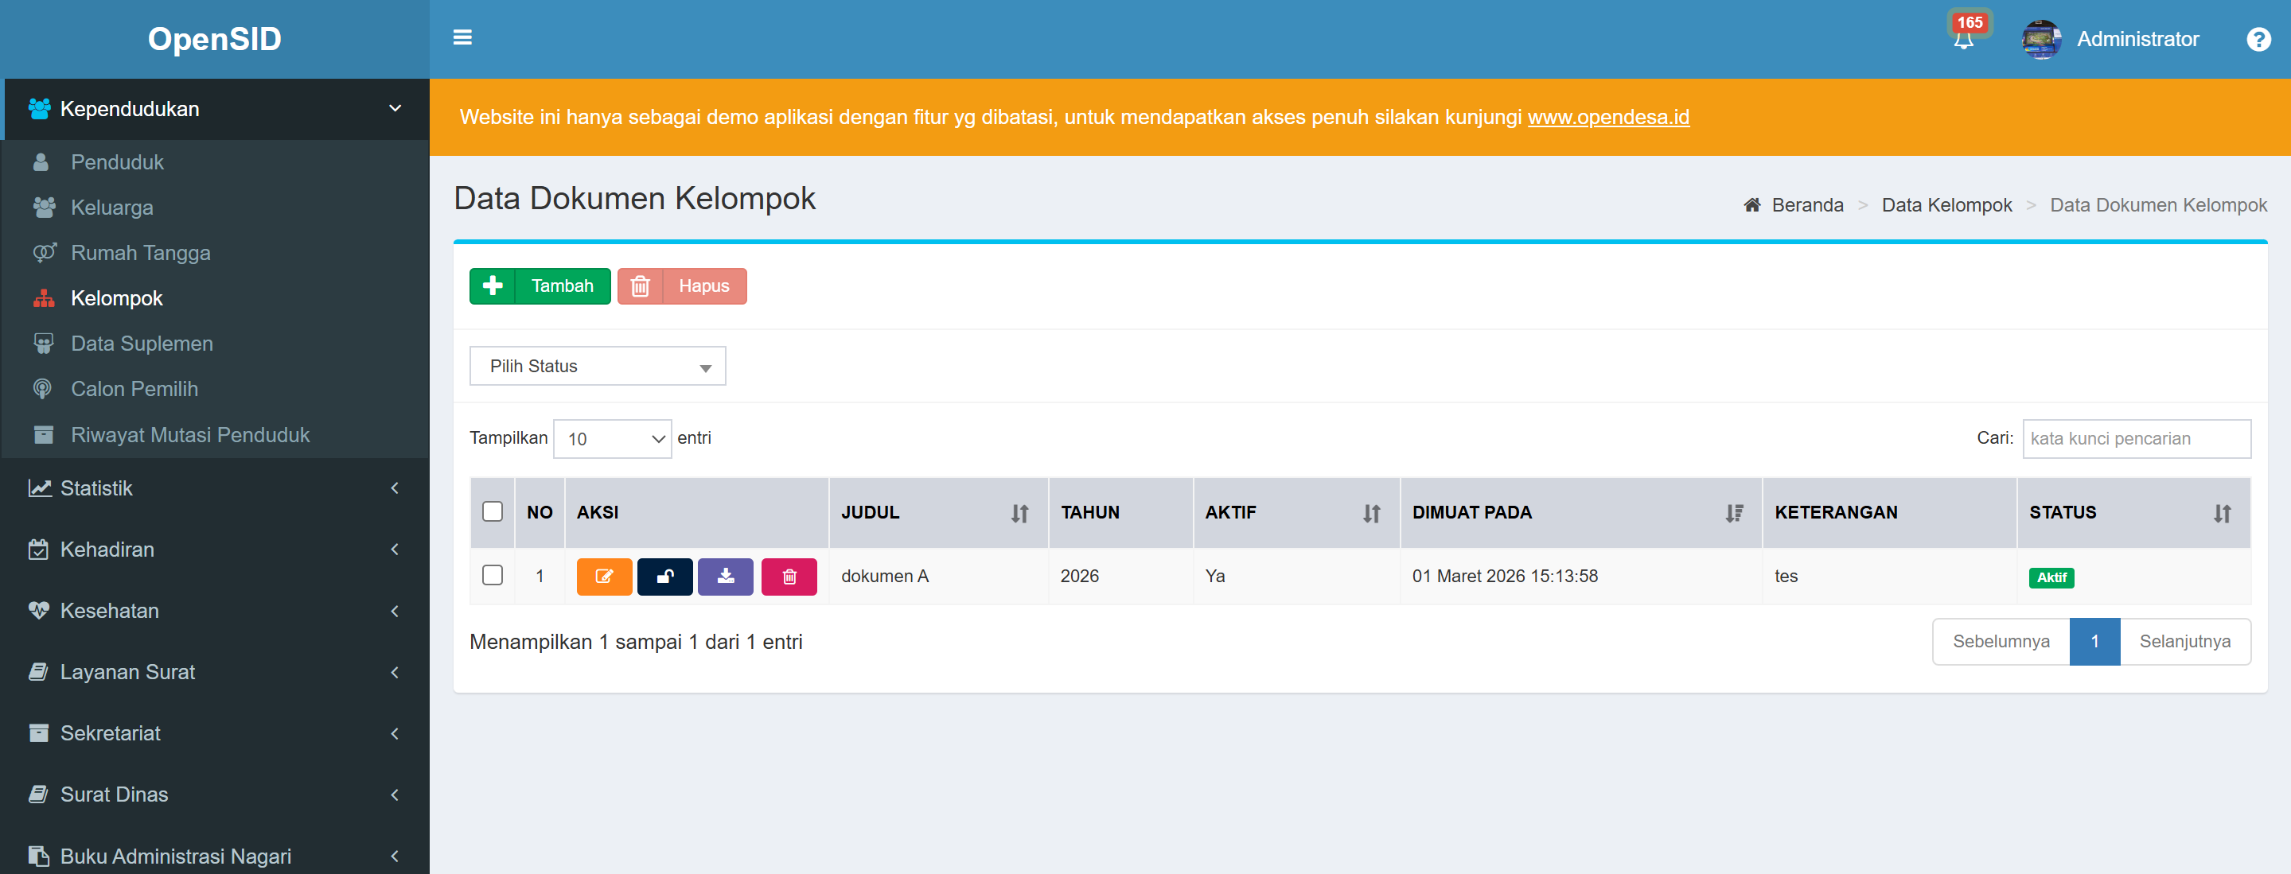Image resolution: width=2291 pixels, height=874 pixels.
Task: Delete dokumen A via its trash icon
Action: [789, 576]
